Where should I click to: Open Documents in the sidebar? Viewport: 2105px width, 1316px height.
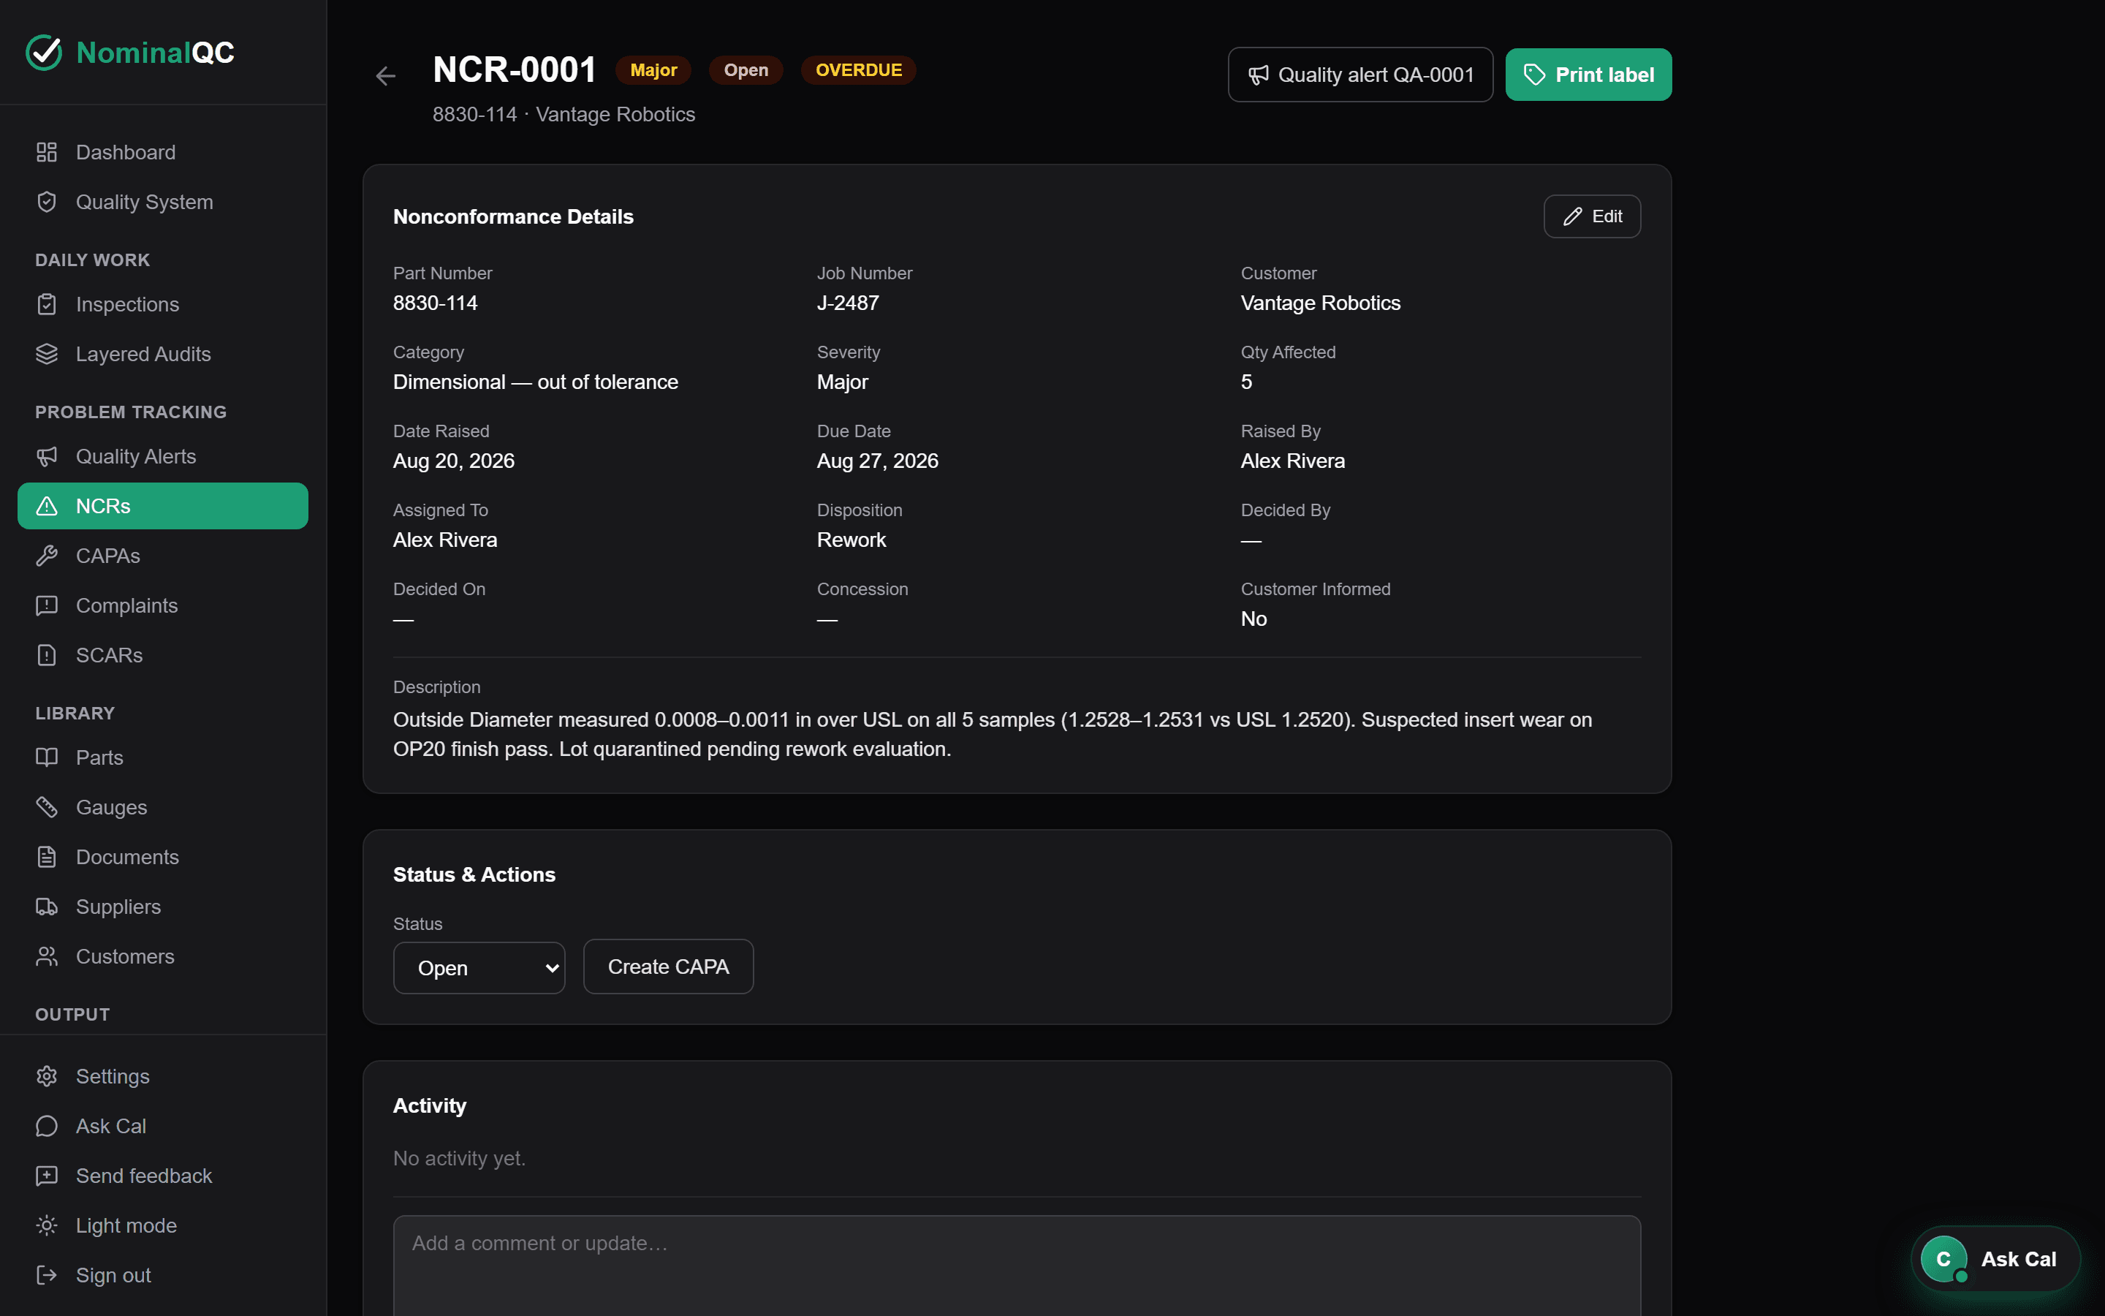[163, 856]
